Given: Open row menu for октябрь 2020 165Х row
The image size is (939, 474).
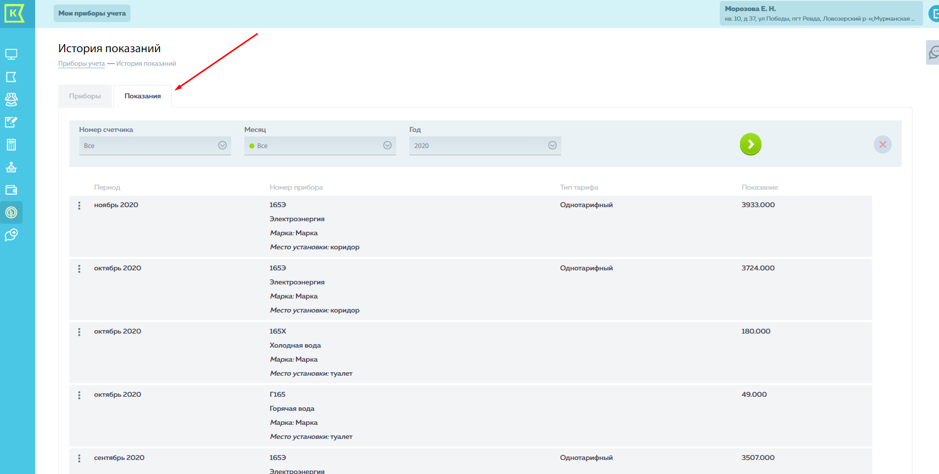Looking at the screenshot, I should click(x=79, y=332).
